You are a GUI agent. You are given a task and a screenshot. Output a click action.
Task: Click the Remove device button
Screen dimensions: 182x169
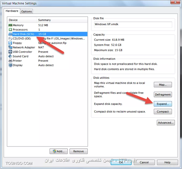[79, 151]
